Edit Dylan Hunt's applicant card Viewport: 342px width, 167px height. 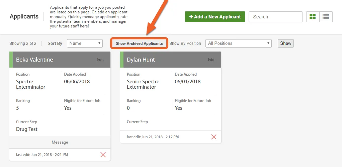(x=211, y=60)
